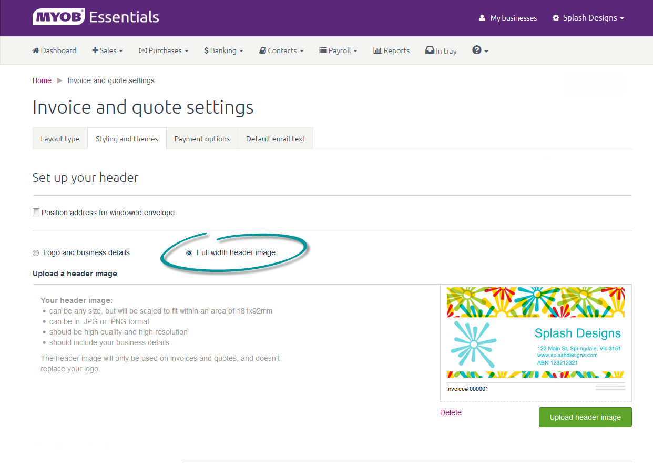The image size is (653, 465).
Task: Expand the Purchases dropdown menu
Action: point(164,50)
